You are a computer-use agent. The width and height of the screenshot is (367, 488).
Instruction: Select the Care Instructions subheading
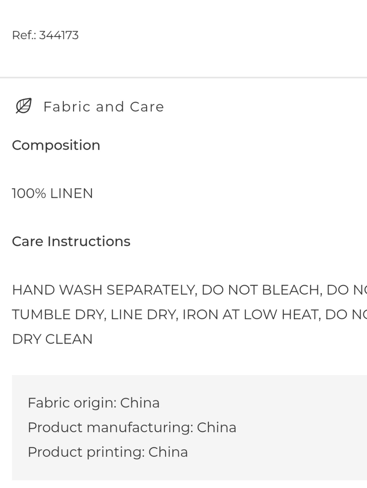point(71,241)
